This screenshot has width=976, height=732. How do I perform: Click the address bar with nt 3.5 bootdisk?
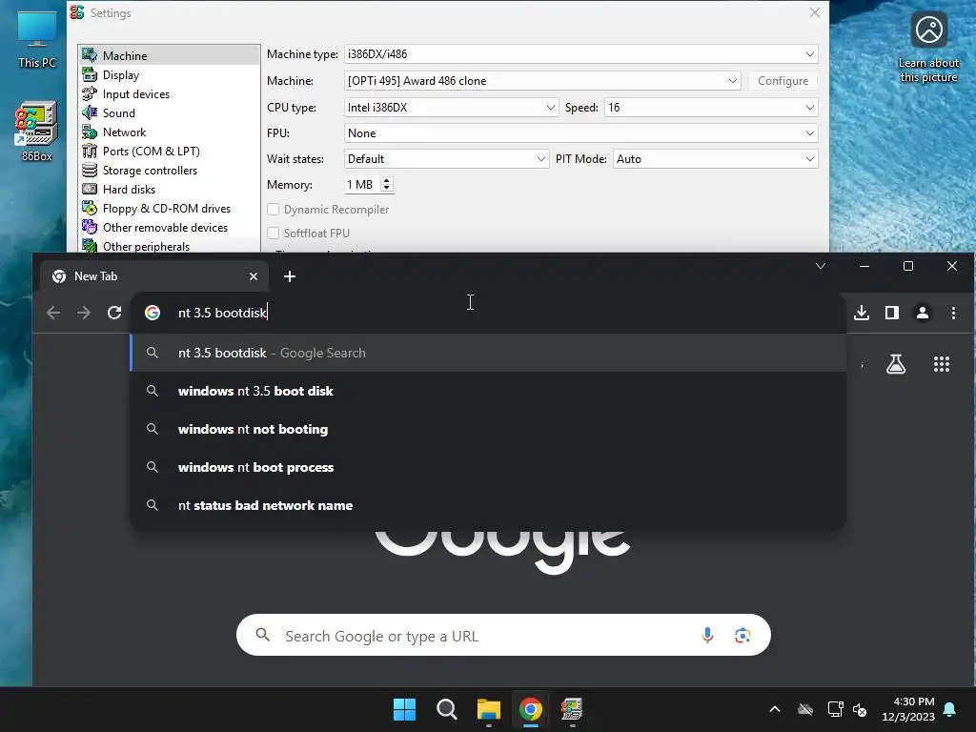click(x=487, y=313)
